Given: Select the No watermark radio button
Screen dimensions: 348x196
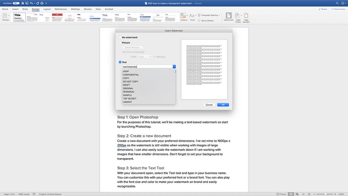Looking at the screenshot, I should pyautogui.click(x=120, y=37).
